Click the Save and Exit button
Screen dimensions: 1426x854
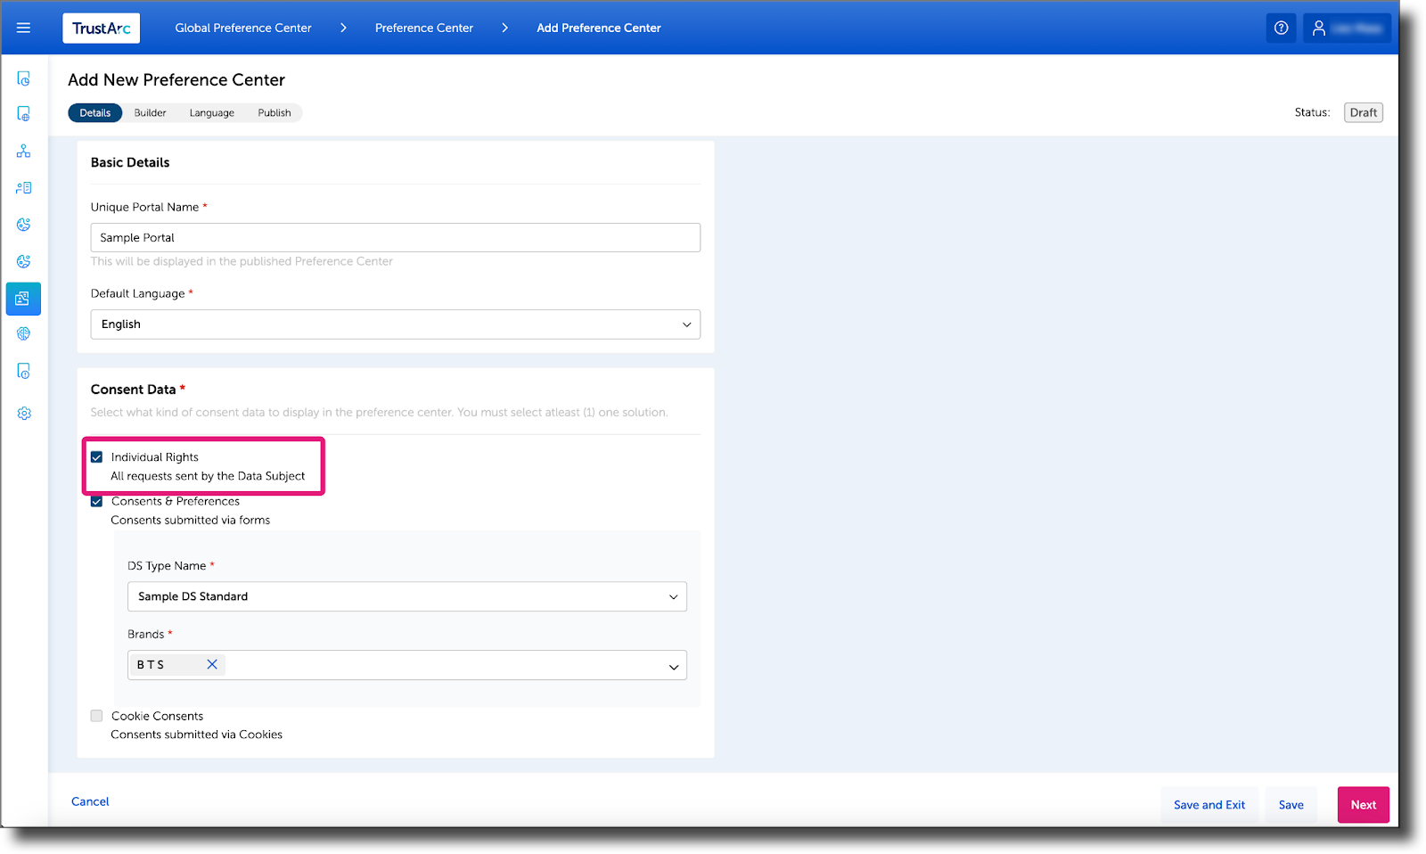[1209, 804]
